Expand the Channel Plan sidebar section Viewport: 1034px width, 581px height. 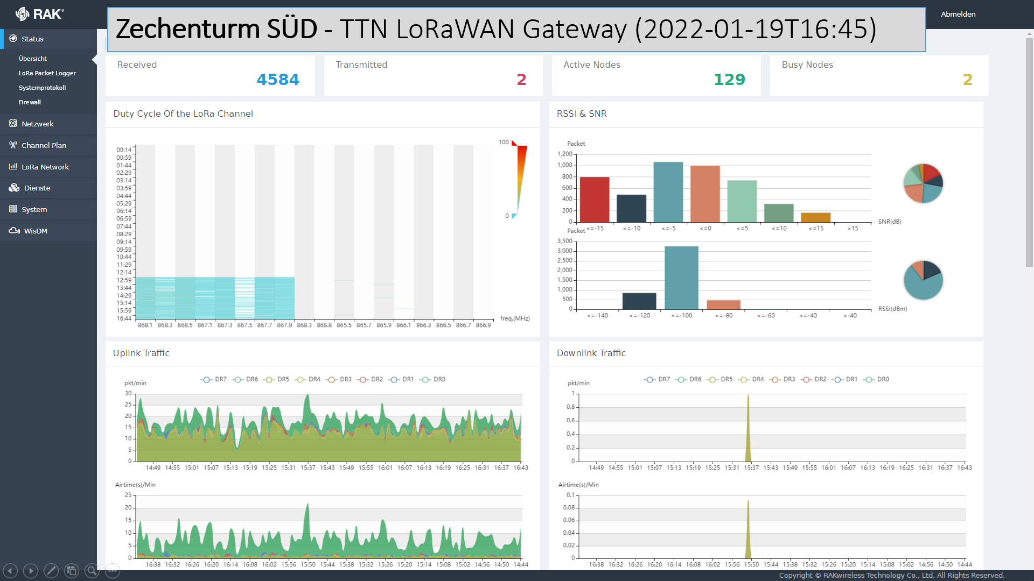(x=44, y=145)
